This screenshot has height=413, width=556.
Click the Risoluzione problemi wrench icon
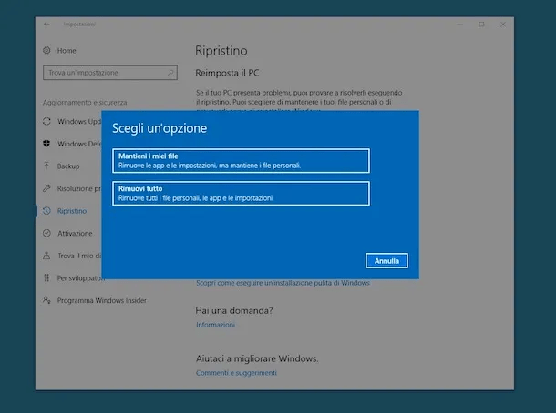(46, 188)
